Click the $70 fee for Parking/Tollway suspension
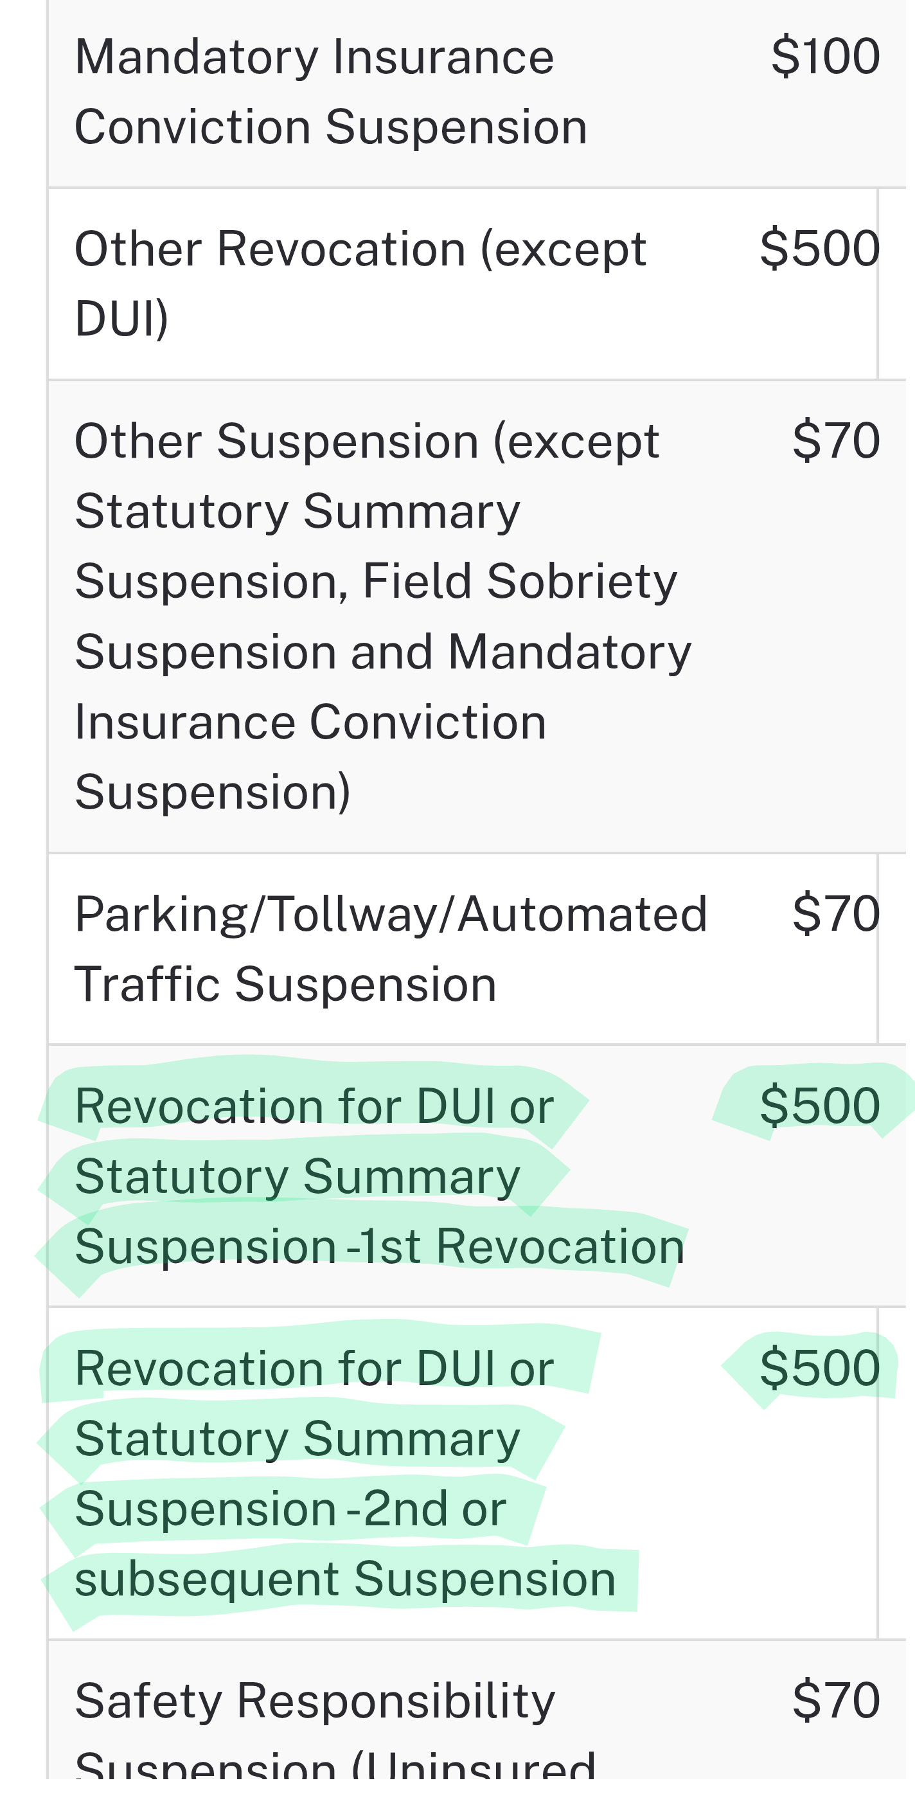This screenshot has height=1794, width=915. [x=837, y=914]
